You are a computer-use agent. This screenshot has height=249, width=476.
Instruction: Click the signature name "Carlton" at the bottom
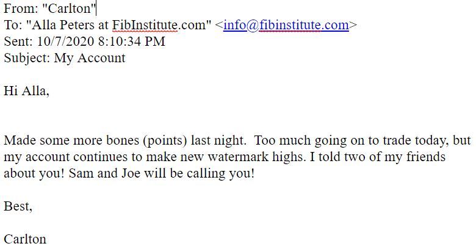(x=25, y=239)
